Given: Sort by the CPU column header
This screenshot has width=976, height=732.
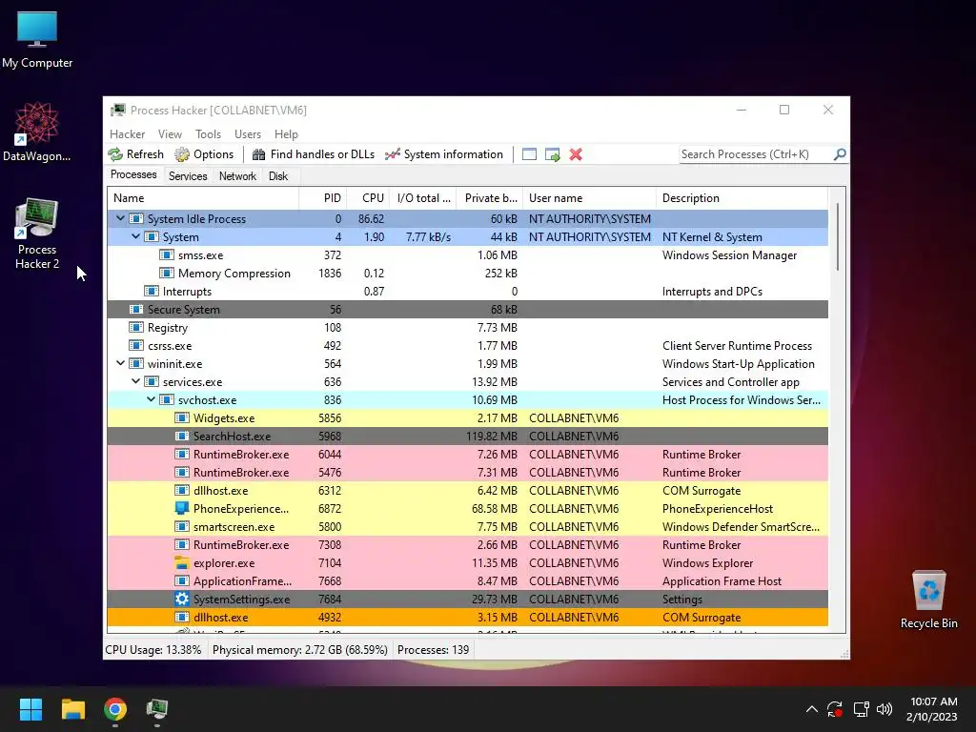Looking at the screenshot, I should click(x=369, y=198).
